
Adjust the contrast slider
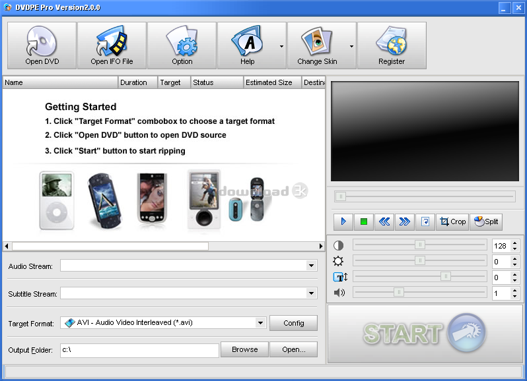pos(420,245)
